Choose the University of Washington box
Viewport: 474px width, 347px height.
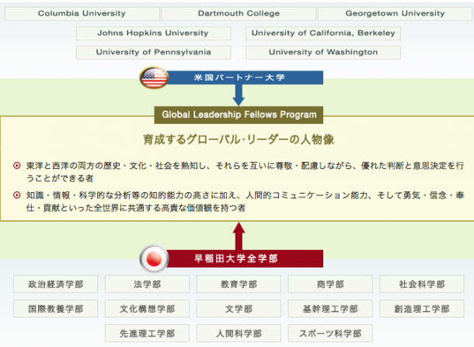(323, 52)
